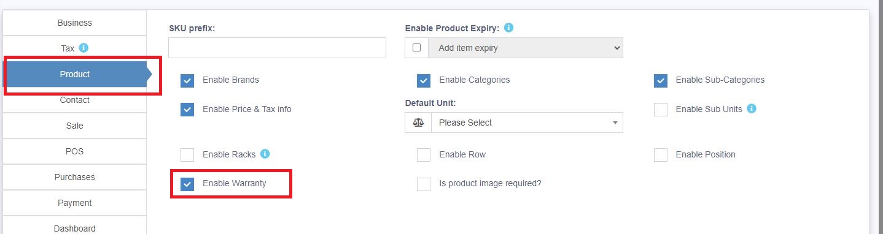Click the Enable Racks info icon

coord(265,154)
